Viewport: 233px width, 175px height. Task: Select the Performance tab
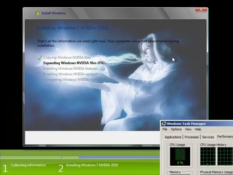[224, 136]
